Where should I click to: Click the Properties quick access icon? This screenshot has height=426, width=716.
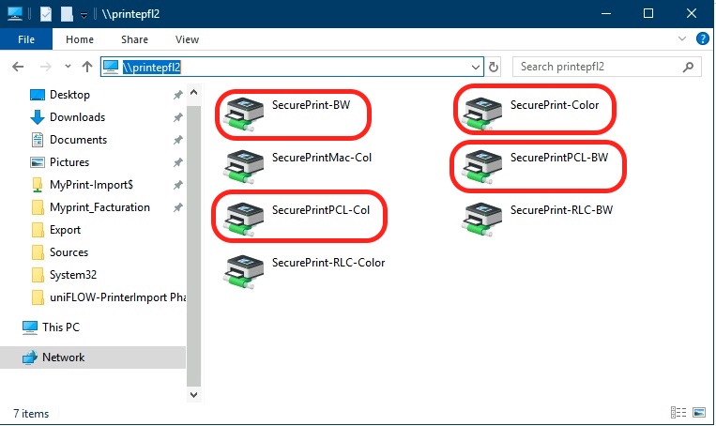tap(46, 14)
